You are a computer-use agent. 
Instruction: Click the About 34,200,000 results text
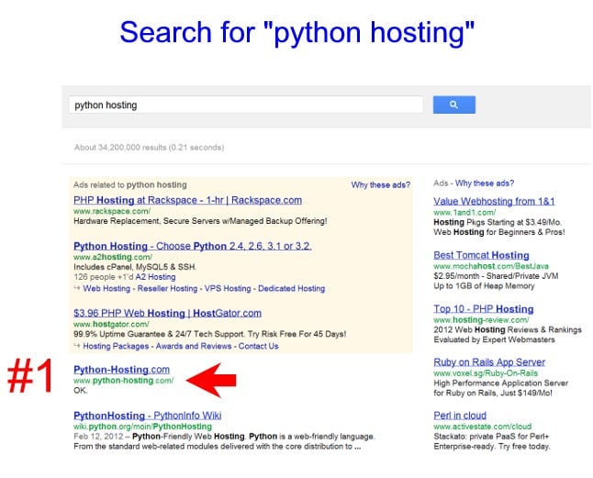click(149, 148)
